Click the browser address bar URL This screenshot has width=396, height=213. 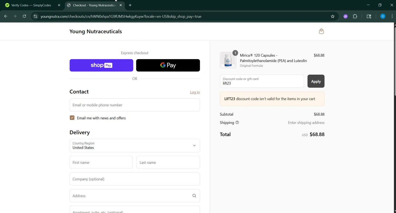click(121, 16)
